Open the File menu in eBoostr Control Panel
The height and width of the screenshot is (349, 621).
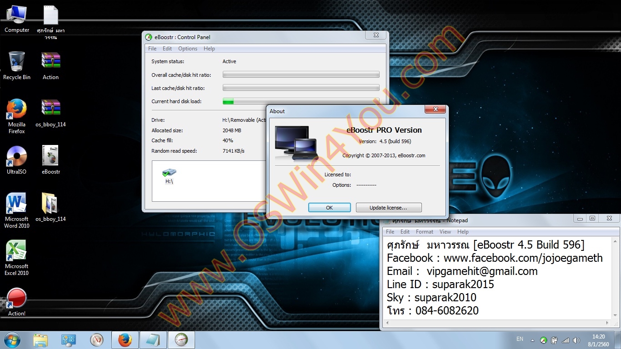pyautogui.click(x=152, y=49)
